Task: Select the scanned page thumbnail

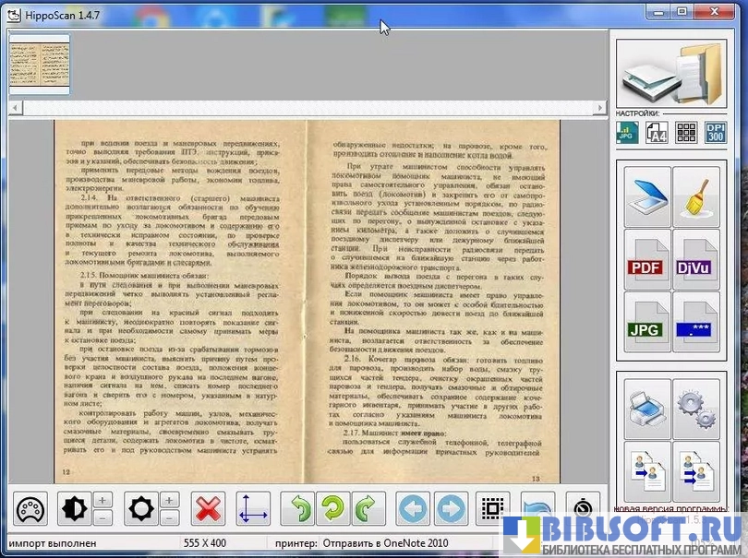Action: tap(39, 63)
